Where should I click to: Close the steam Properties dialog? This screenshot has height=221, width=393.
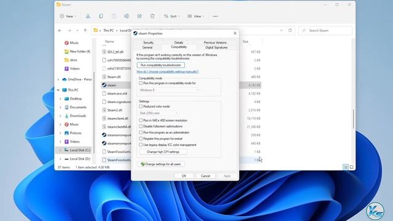(235, 33)
